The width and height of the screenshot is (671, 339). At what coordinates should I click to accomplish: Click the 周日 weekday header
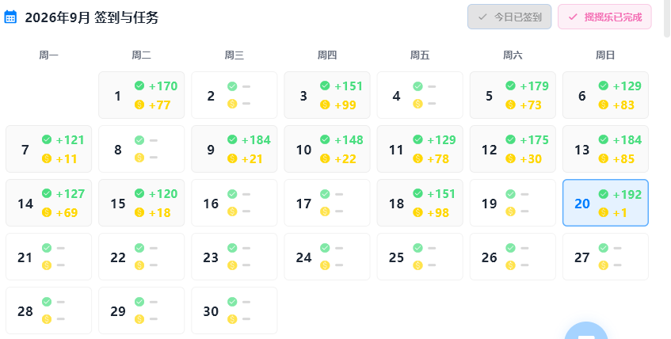pos(605,55)
